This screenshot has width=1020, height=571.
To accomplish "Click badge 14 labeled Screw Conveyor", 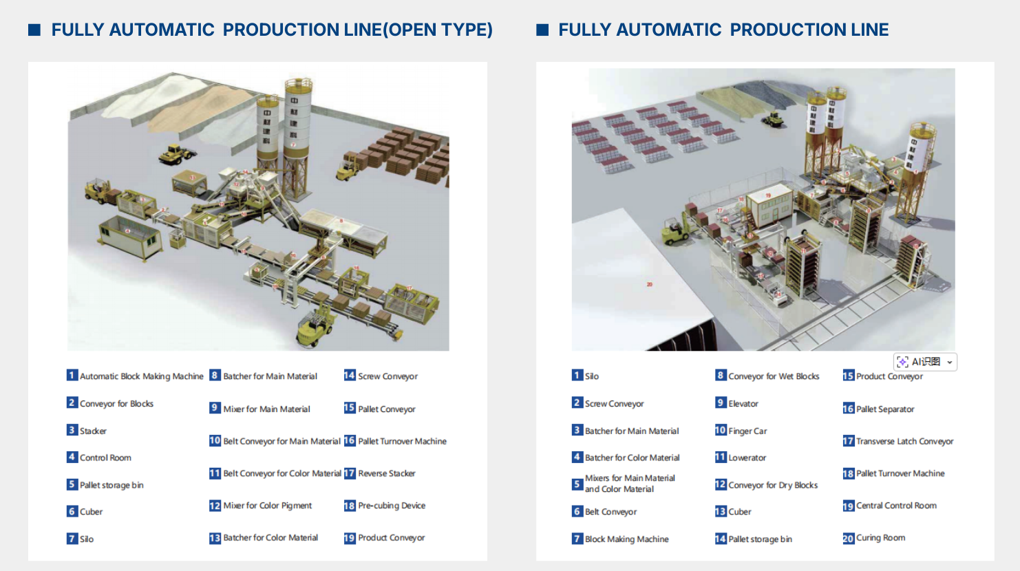I will 350,376.
